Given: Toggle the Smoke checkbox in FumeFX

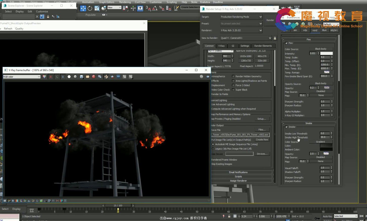Looking at the screenshot, I should (x=286, y=127).
